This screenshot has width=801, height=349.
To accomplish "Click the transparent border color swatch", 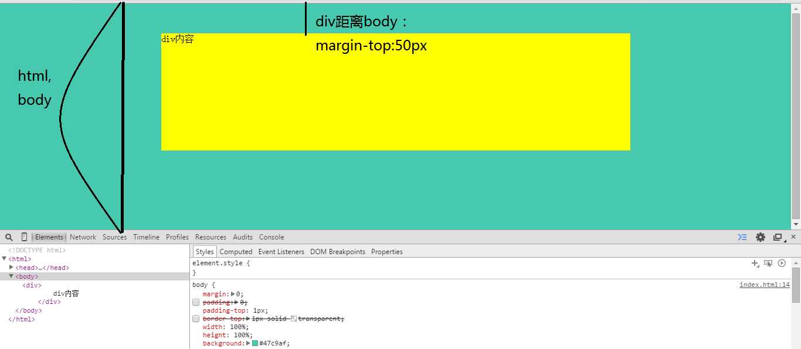I will click(294, 319).
